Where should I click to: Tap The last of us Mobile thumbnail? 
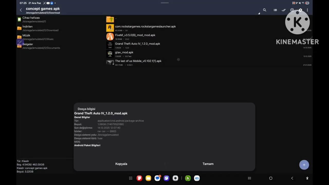coord(110,62)
